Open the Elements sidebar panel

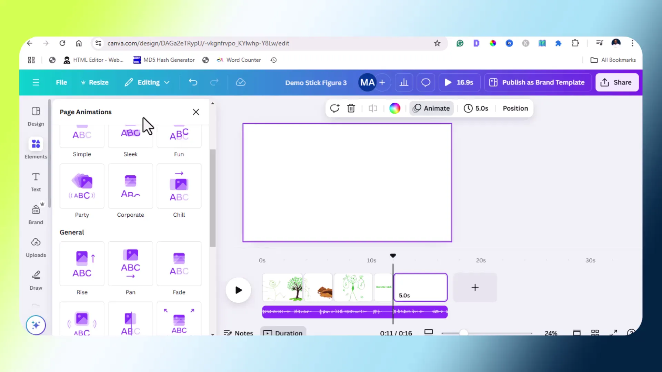pos(36,149)
